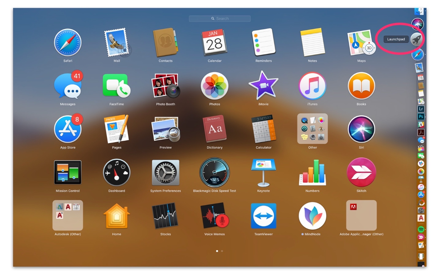Select the first Launchpad page dot
The width and height of the screenshot is (439, 277).
click(x=217, y=251)
